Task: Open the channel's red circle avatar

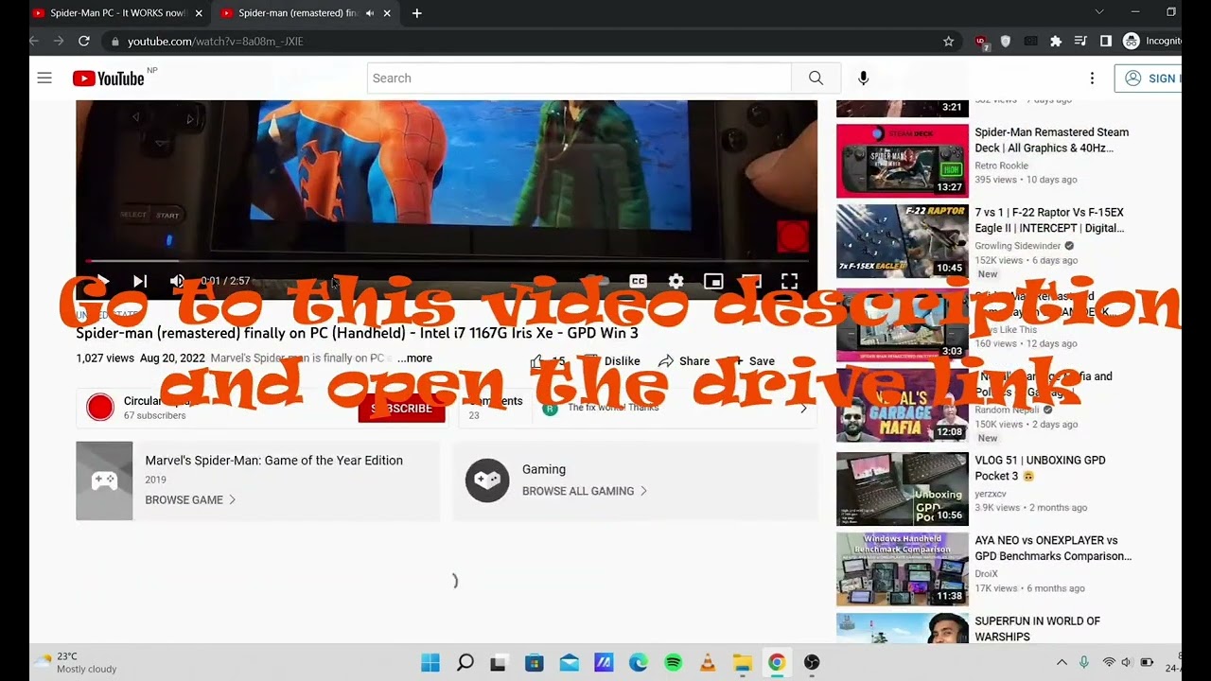Action: (100, 408)
